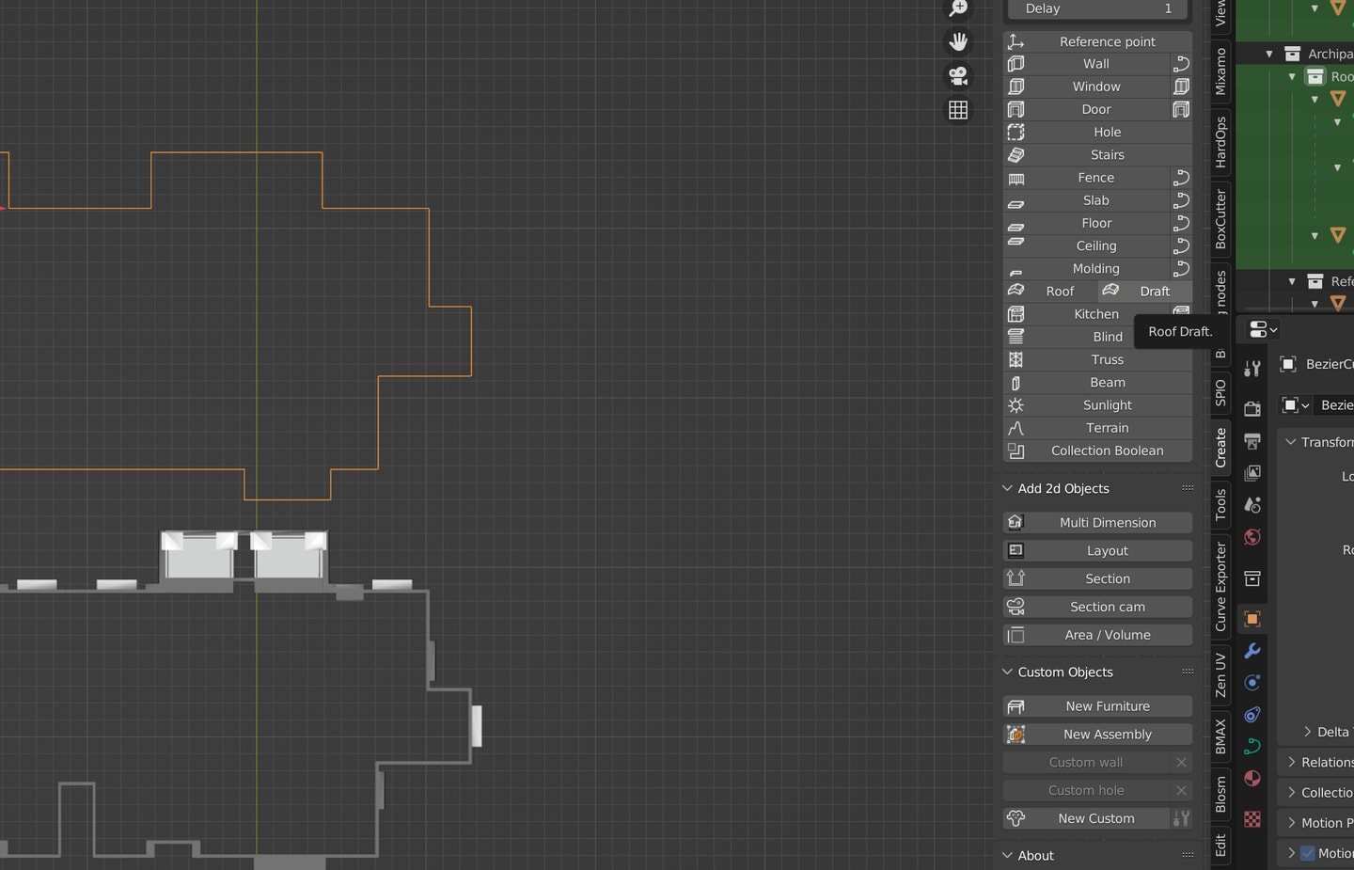1354x870 pixels.
Task: Click the Stairs button
Action: pyautogui.click(x=1097, y=155)
